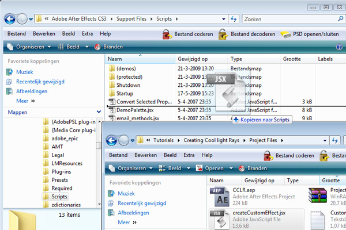The width and height of the screenshot is (346, 230).
Task: Open Muziek favorite link in Scripts window
Action: (x=24, y=72)
